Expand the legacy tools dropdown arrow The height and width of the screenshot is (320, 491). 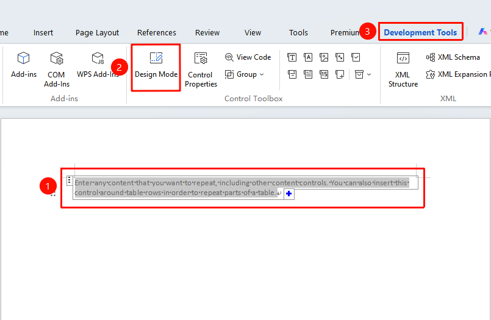coord(369,74)
